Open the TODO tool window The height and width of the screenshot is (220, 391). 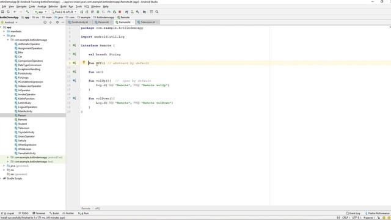[23, 213]
